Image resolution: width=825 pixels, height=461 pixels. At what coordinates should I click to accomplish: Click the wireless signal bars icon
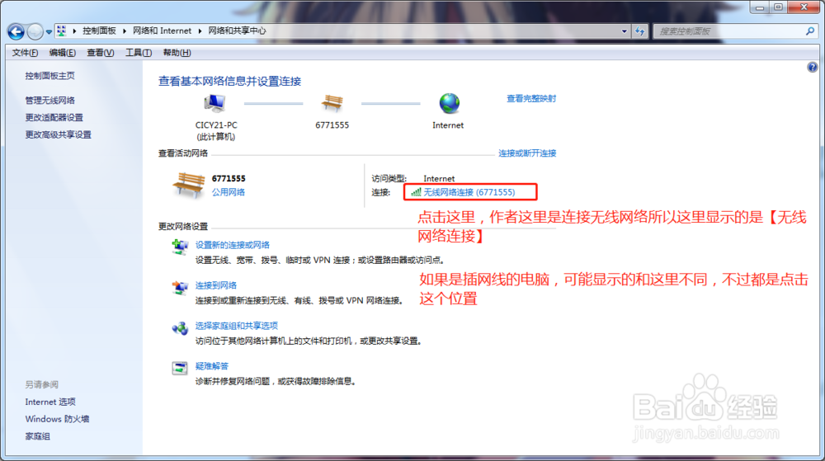pos(416,192)
